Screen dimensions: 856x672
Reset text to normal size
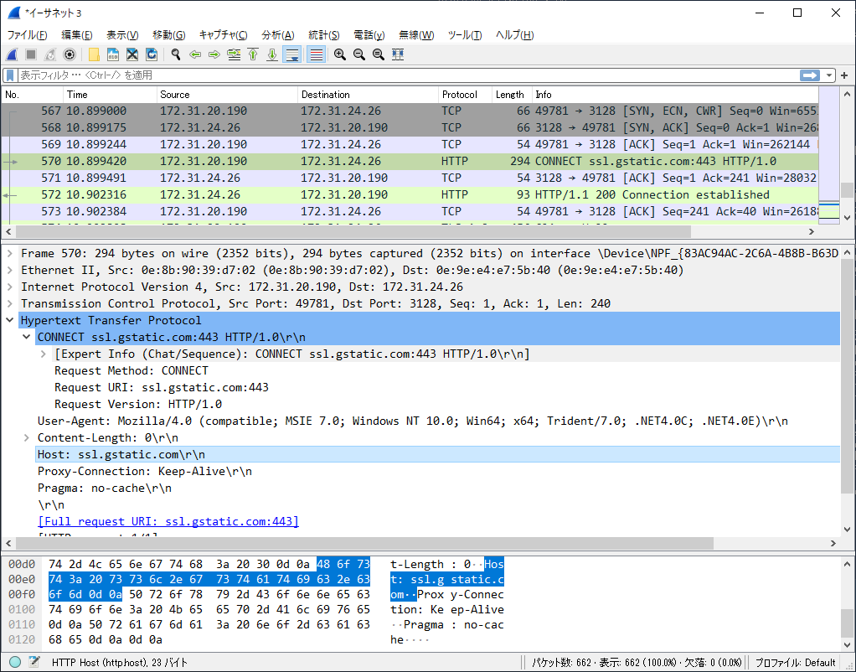(378, 54)
